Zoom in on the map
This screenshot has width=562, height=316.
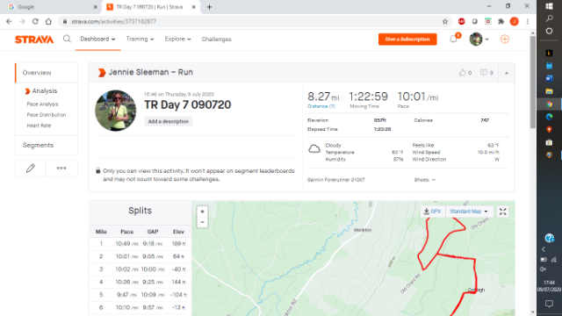pyautogui.click(x=202, y=212)
